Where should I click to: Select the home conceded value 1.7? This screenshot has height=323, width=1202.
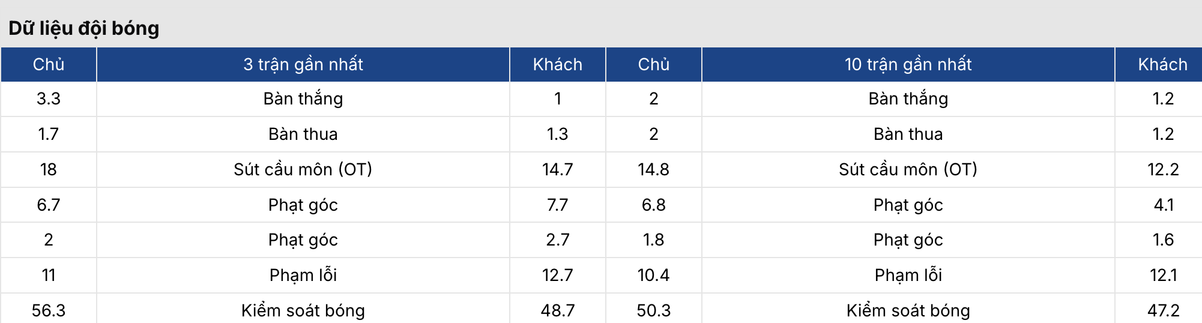point(49,134)
